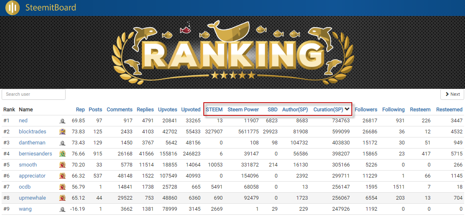Open ocdb's profile
Image resolution: width=465 pixels, height=216 pixels.
25,187
